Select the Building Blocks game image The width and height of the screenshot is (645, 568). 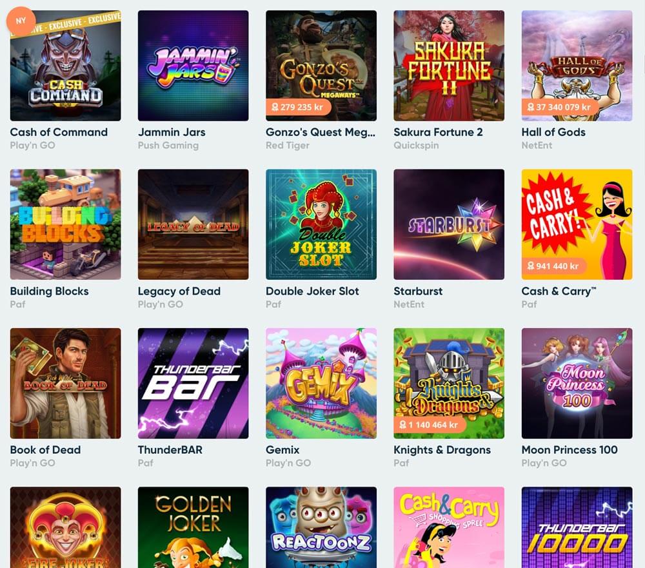[x=65, y=224]
